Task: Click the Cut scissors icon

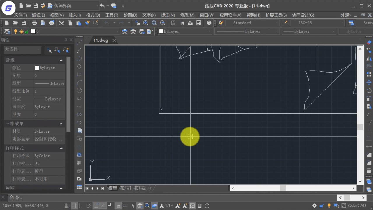Action: (61, 23)
